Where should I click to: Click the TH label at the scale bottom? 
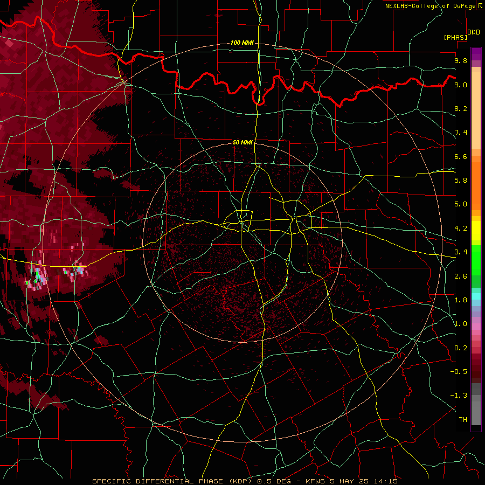[x=463, y=420]
